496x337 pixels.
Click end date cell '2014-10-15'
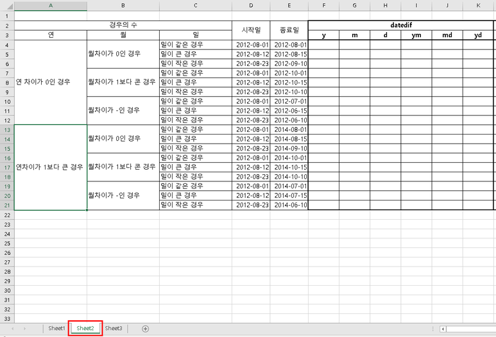coord(289,167)
